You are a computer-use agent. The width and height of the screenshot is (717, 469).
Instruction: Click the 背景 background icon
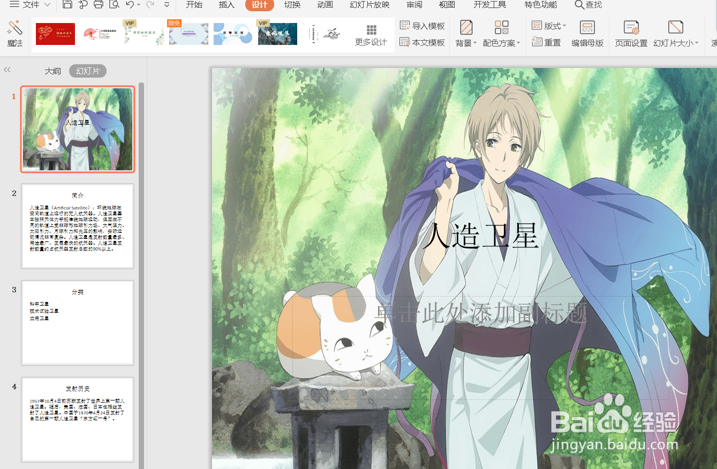[466, 27]
